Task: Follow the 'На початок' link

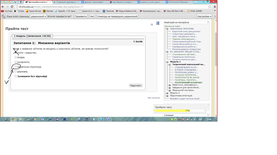Action: coord(154,98)
